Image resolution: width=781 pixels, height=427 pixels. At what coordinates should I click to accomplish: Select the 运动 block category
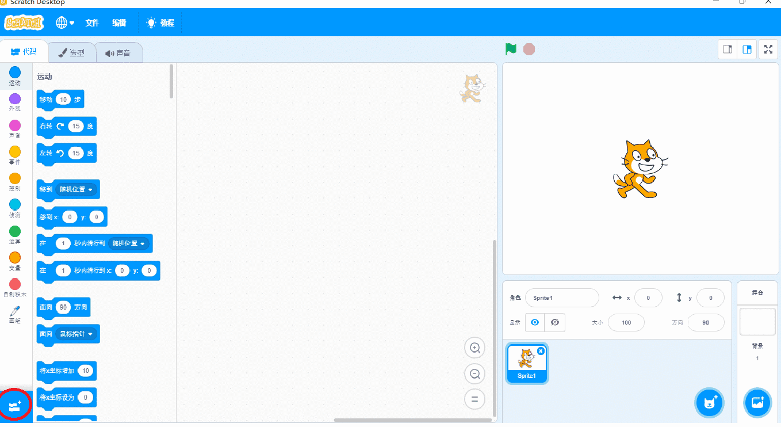pyautogui.click(x=15, y=76)
